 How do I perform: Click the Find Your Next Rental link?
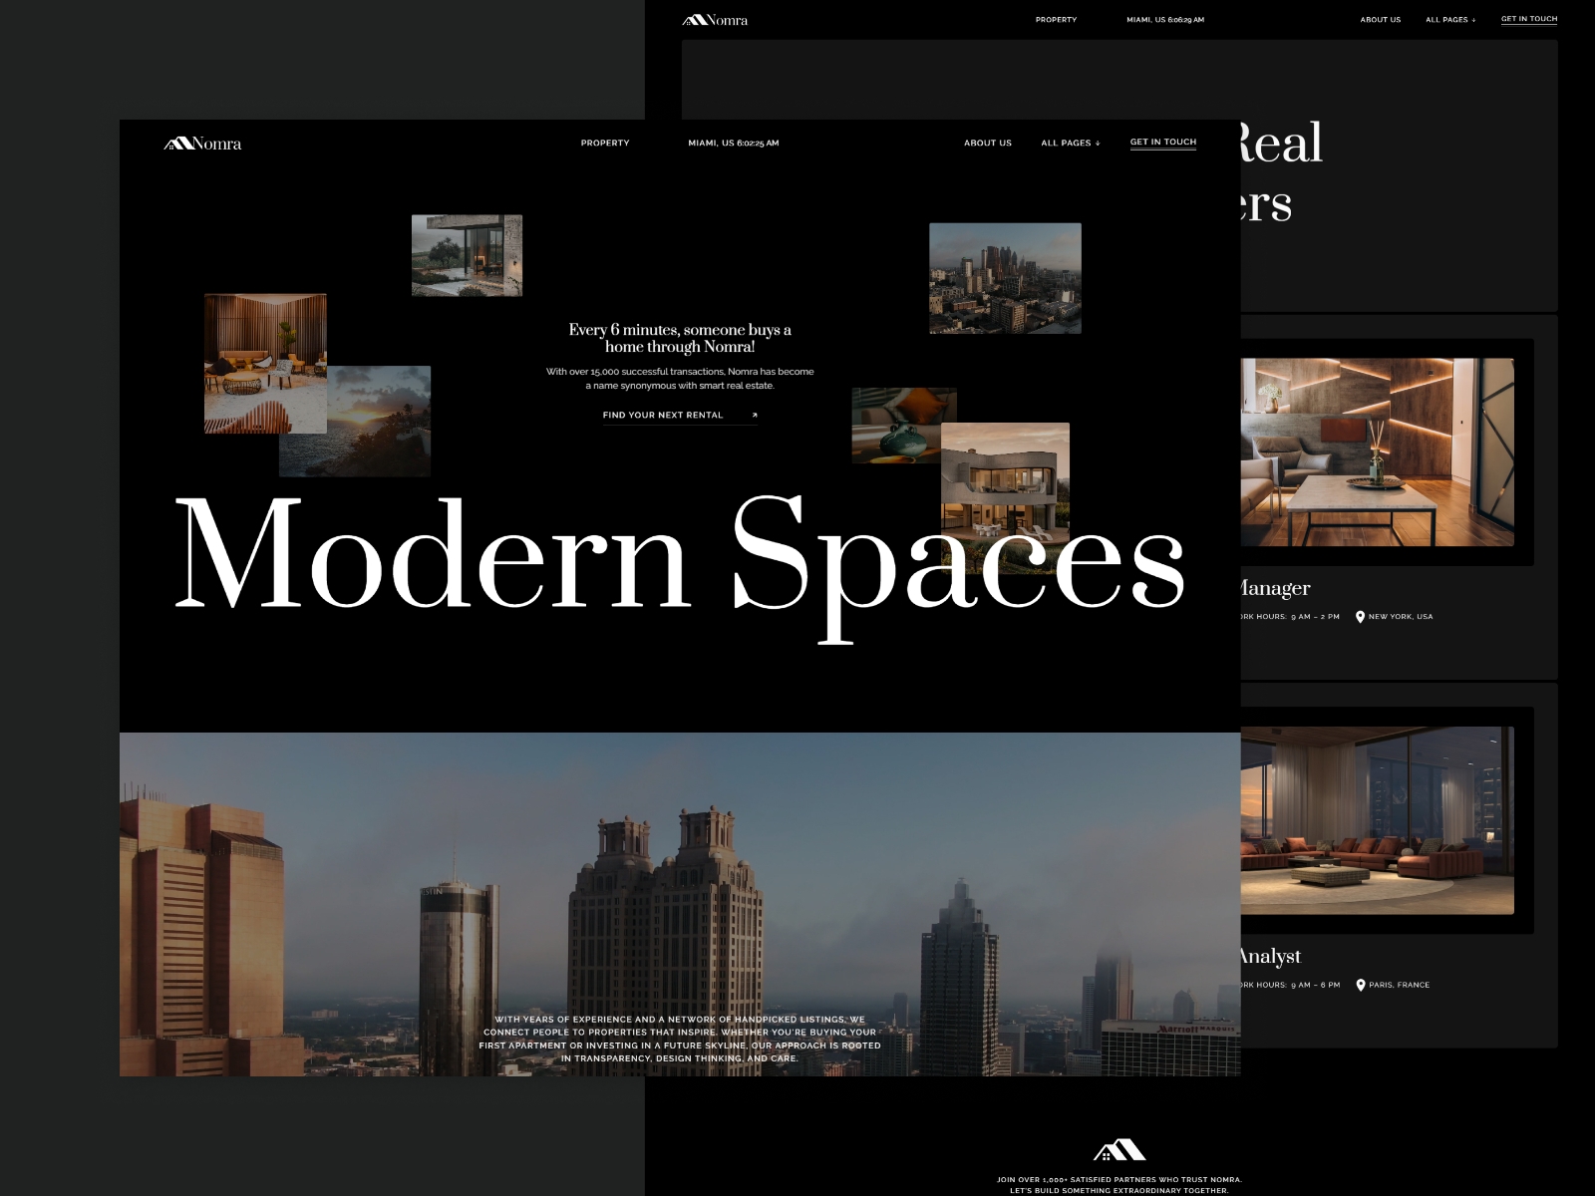[663, 416]
